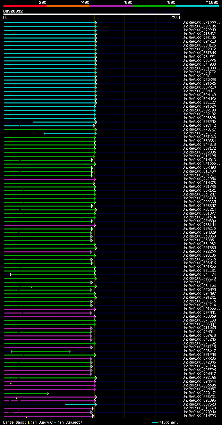Select hit label UniRef100_A5B0J7
Viewport: 222px width, 425px height.
click(199, 351)
